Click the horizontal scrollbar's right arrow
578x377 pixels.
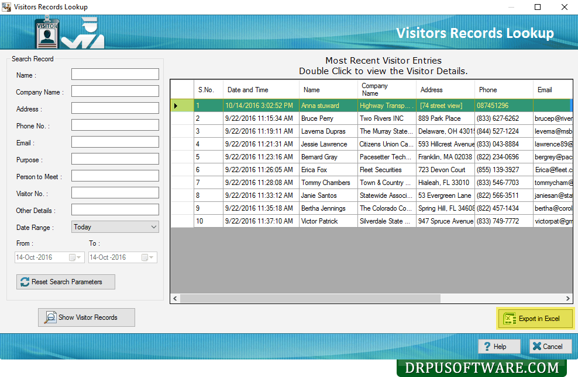(569, 298)
